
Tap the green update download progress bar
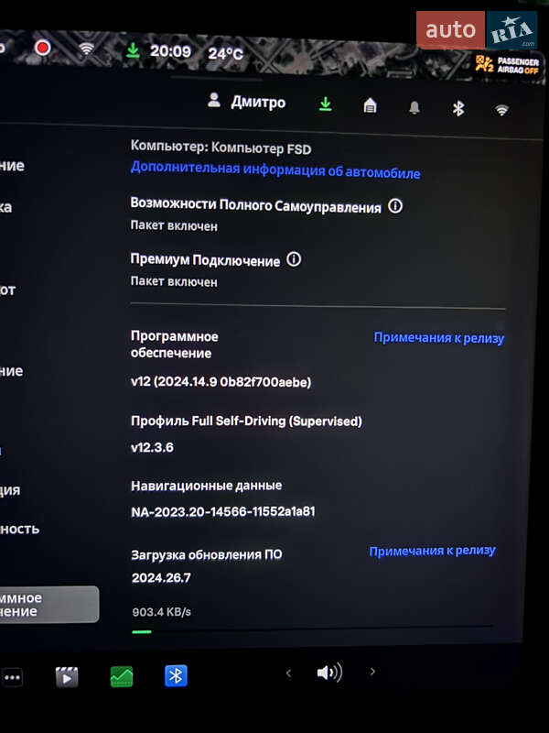[x=313, y=631]
